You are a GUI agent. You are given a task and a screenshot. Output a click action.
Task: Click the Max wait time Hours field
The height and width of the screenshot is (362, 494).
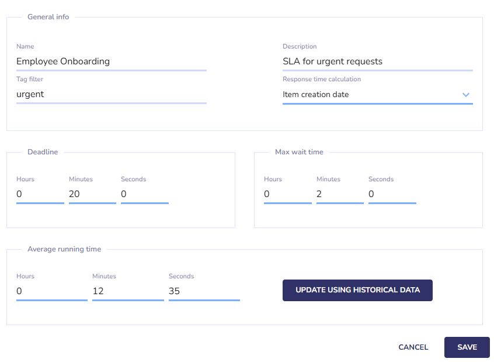(x=288, y=194)
